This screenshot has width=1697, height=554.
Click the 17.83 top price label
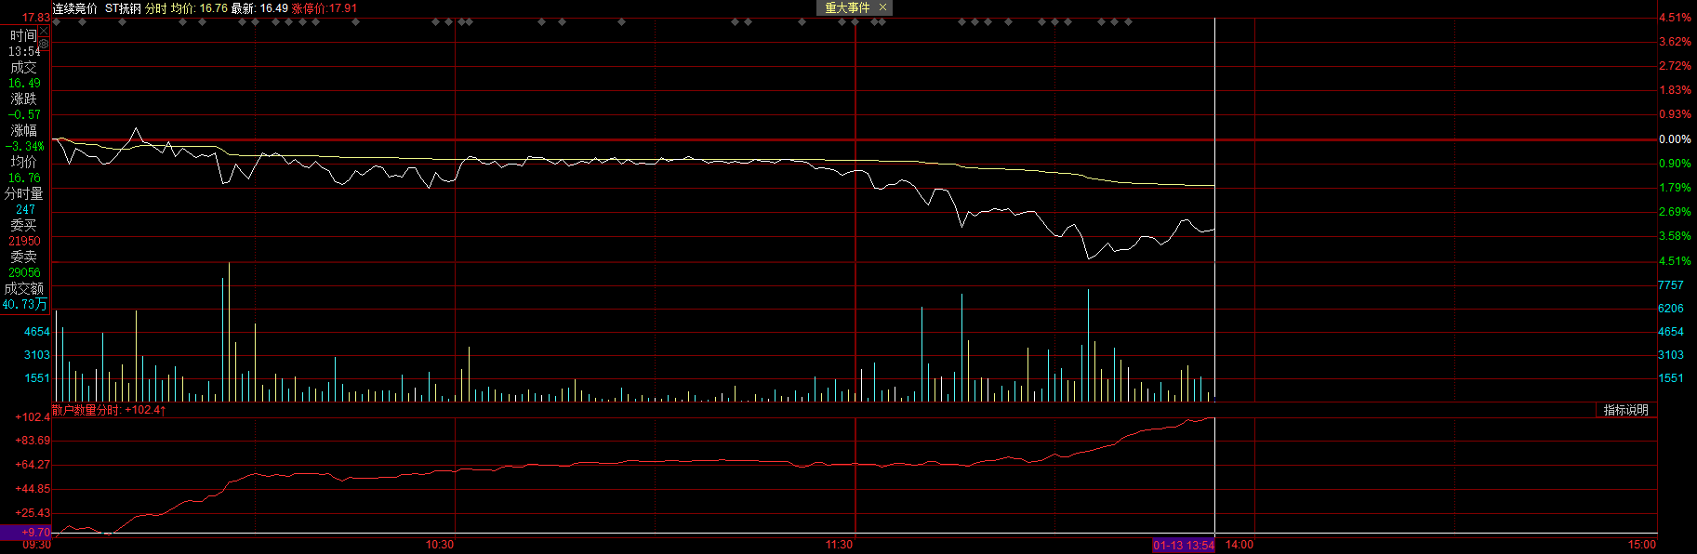[36, 18]
